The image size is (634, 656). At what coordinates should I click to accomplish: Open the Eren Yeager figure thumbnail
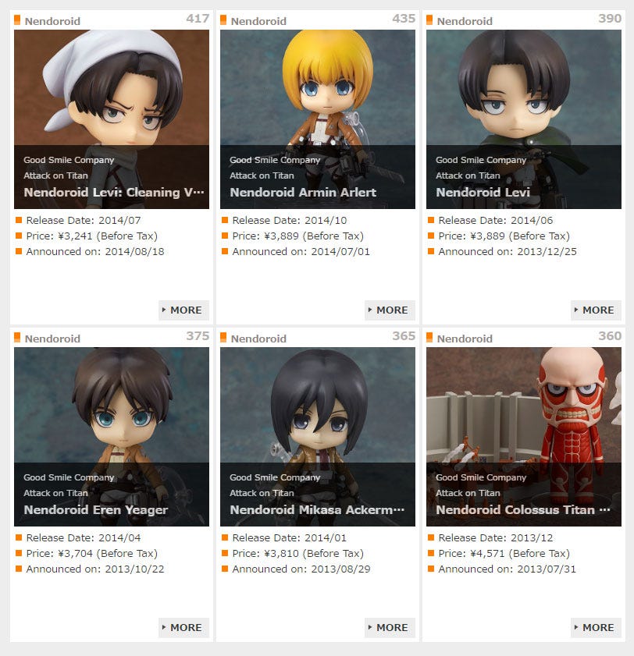pyautogui.click(x=112, y=437)
